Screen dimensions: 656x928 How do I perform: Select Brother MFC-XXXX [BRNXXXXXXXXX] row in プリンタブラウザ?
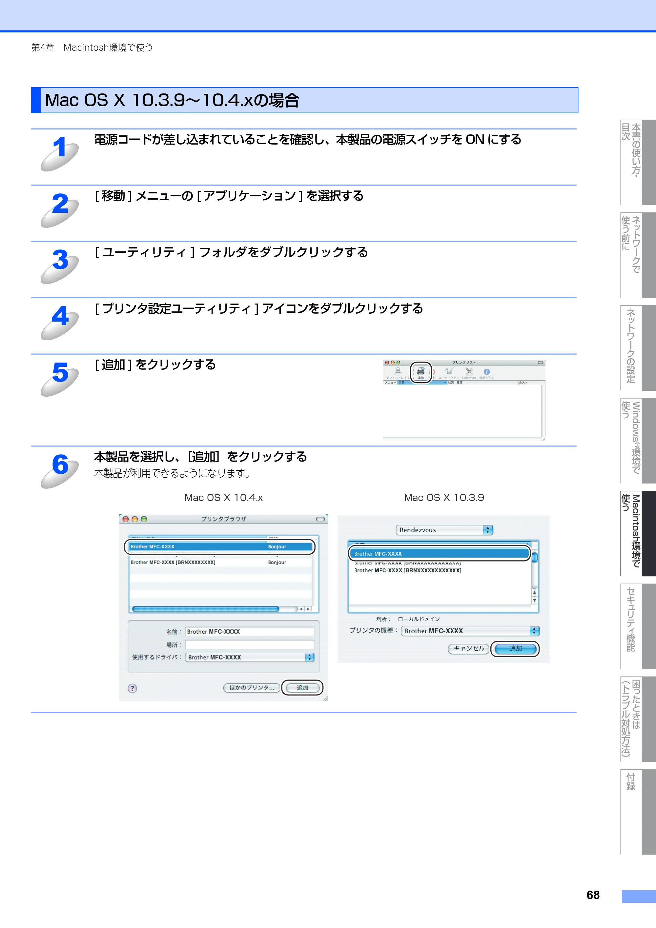(220, 562)
